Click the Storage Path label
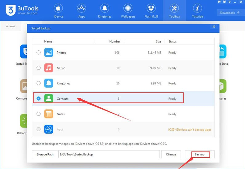Viewport: 245px width, 169px height. click(45, 154)
